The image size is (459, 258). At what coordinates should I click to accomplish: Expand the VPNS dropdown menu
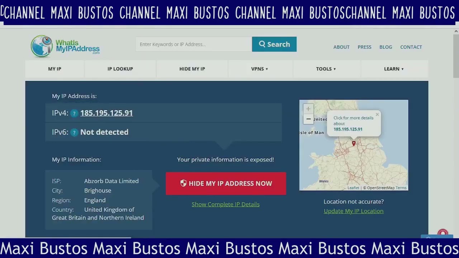[x=260, y=69]
